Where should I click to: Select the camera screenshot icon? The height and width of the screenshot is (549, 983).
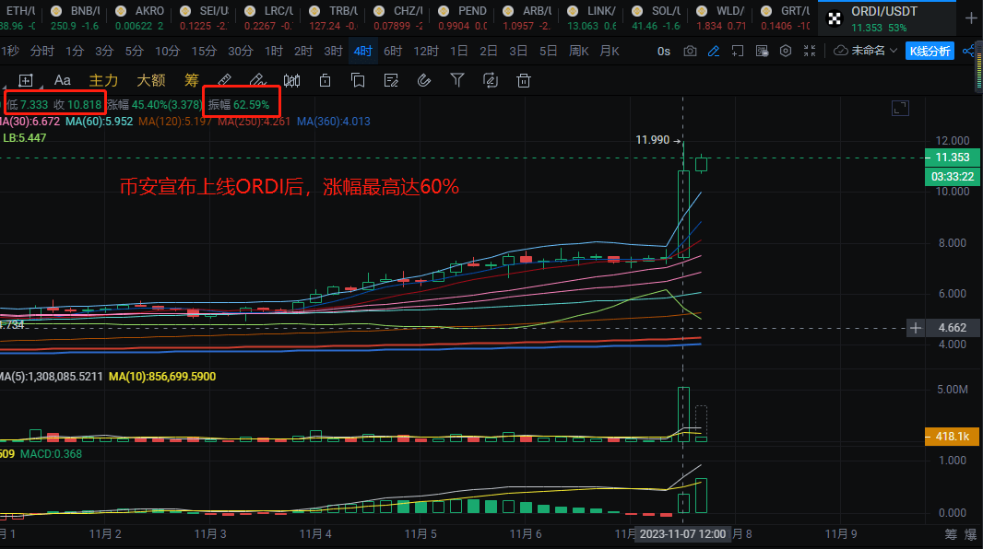[690, 51]
